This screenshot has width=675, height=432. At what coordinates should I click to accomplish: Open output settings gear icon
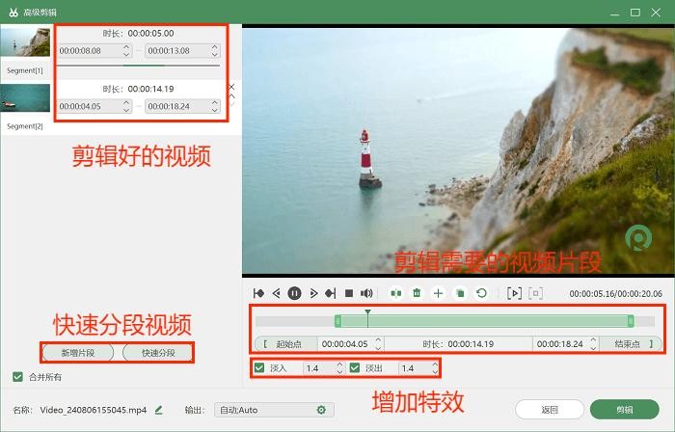321,410
